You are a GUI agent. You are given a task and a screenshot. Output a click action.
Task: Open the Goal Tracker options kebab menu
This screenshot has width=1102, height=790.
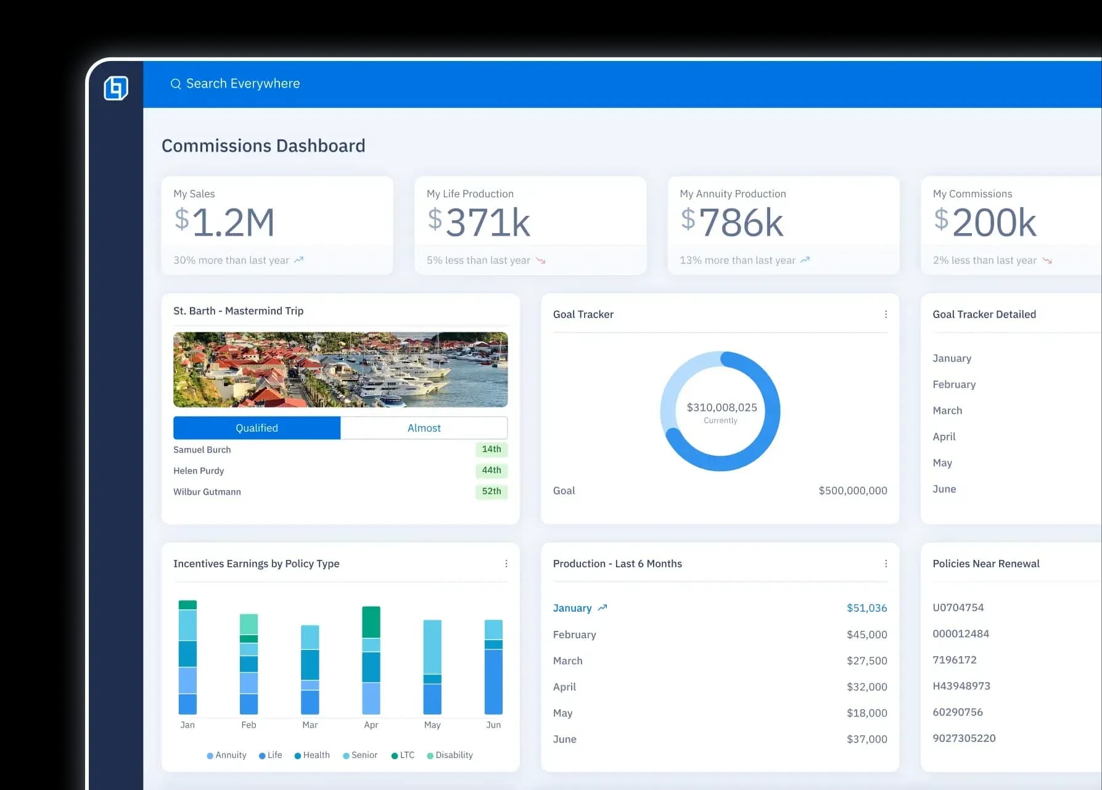click(x=886, y=314)
